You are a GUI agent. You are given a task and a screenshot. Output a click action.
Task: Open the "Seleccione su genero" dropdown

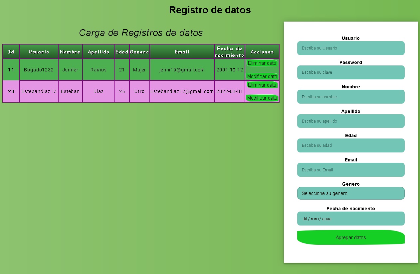click(x=350, y=193)
